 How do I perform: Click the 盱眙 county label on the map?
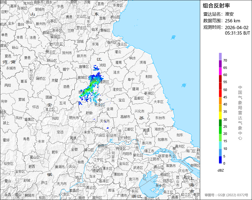point(89,113)
